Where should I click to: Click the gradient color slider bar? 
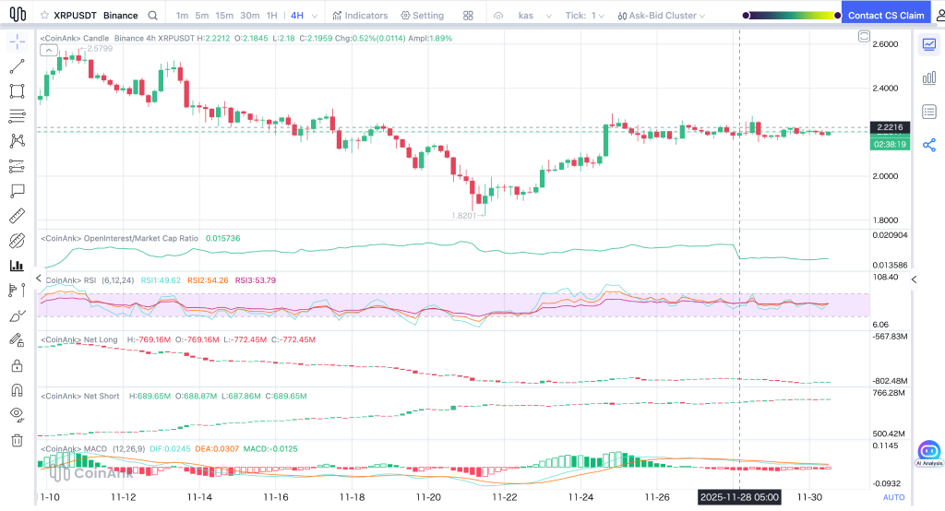click(790, 16)
